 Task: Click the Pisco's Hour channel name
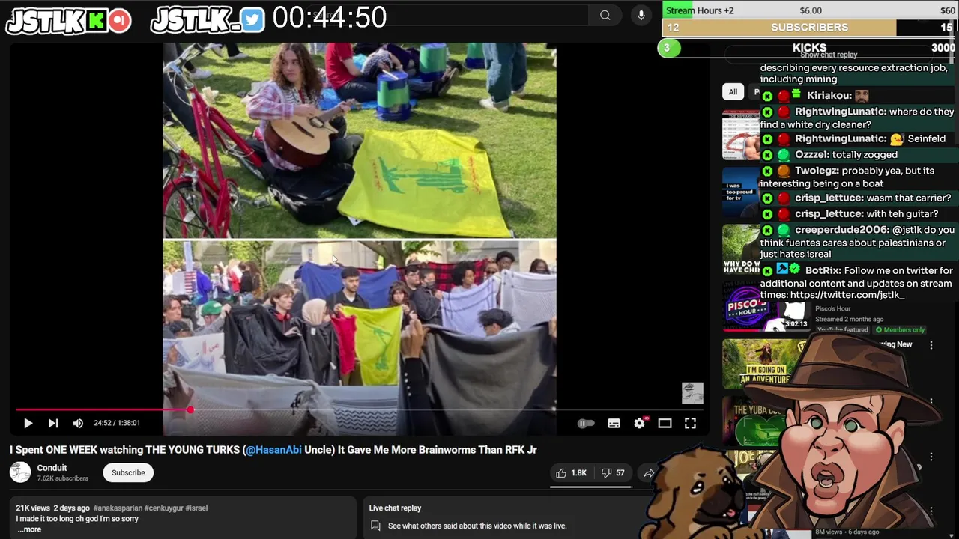(x=833, y=309)
